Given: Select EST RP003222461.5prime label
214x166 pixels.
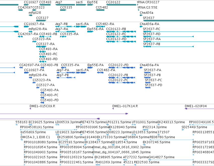Looking at the screenshot, I should [x=76, y=162].
